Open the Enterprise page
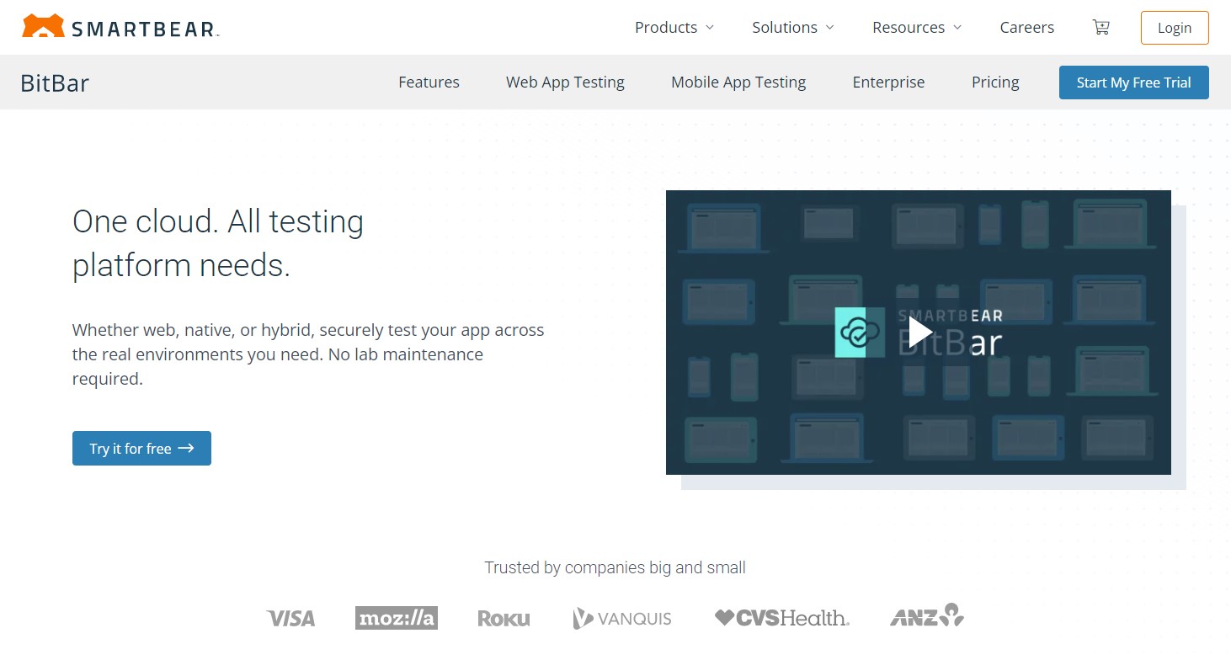Image resolution: width=1231 pixels, height=660 pixels. [888, 82]
